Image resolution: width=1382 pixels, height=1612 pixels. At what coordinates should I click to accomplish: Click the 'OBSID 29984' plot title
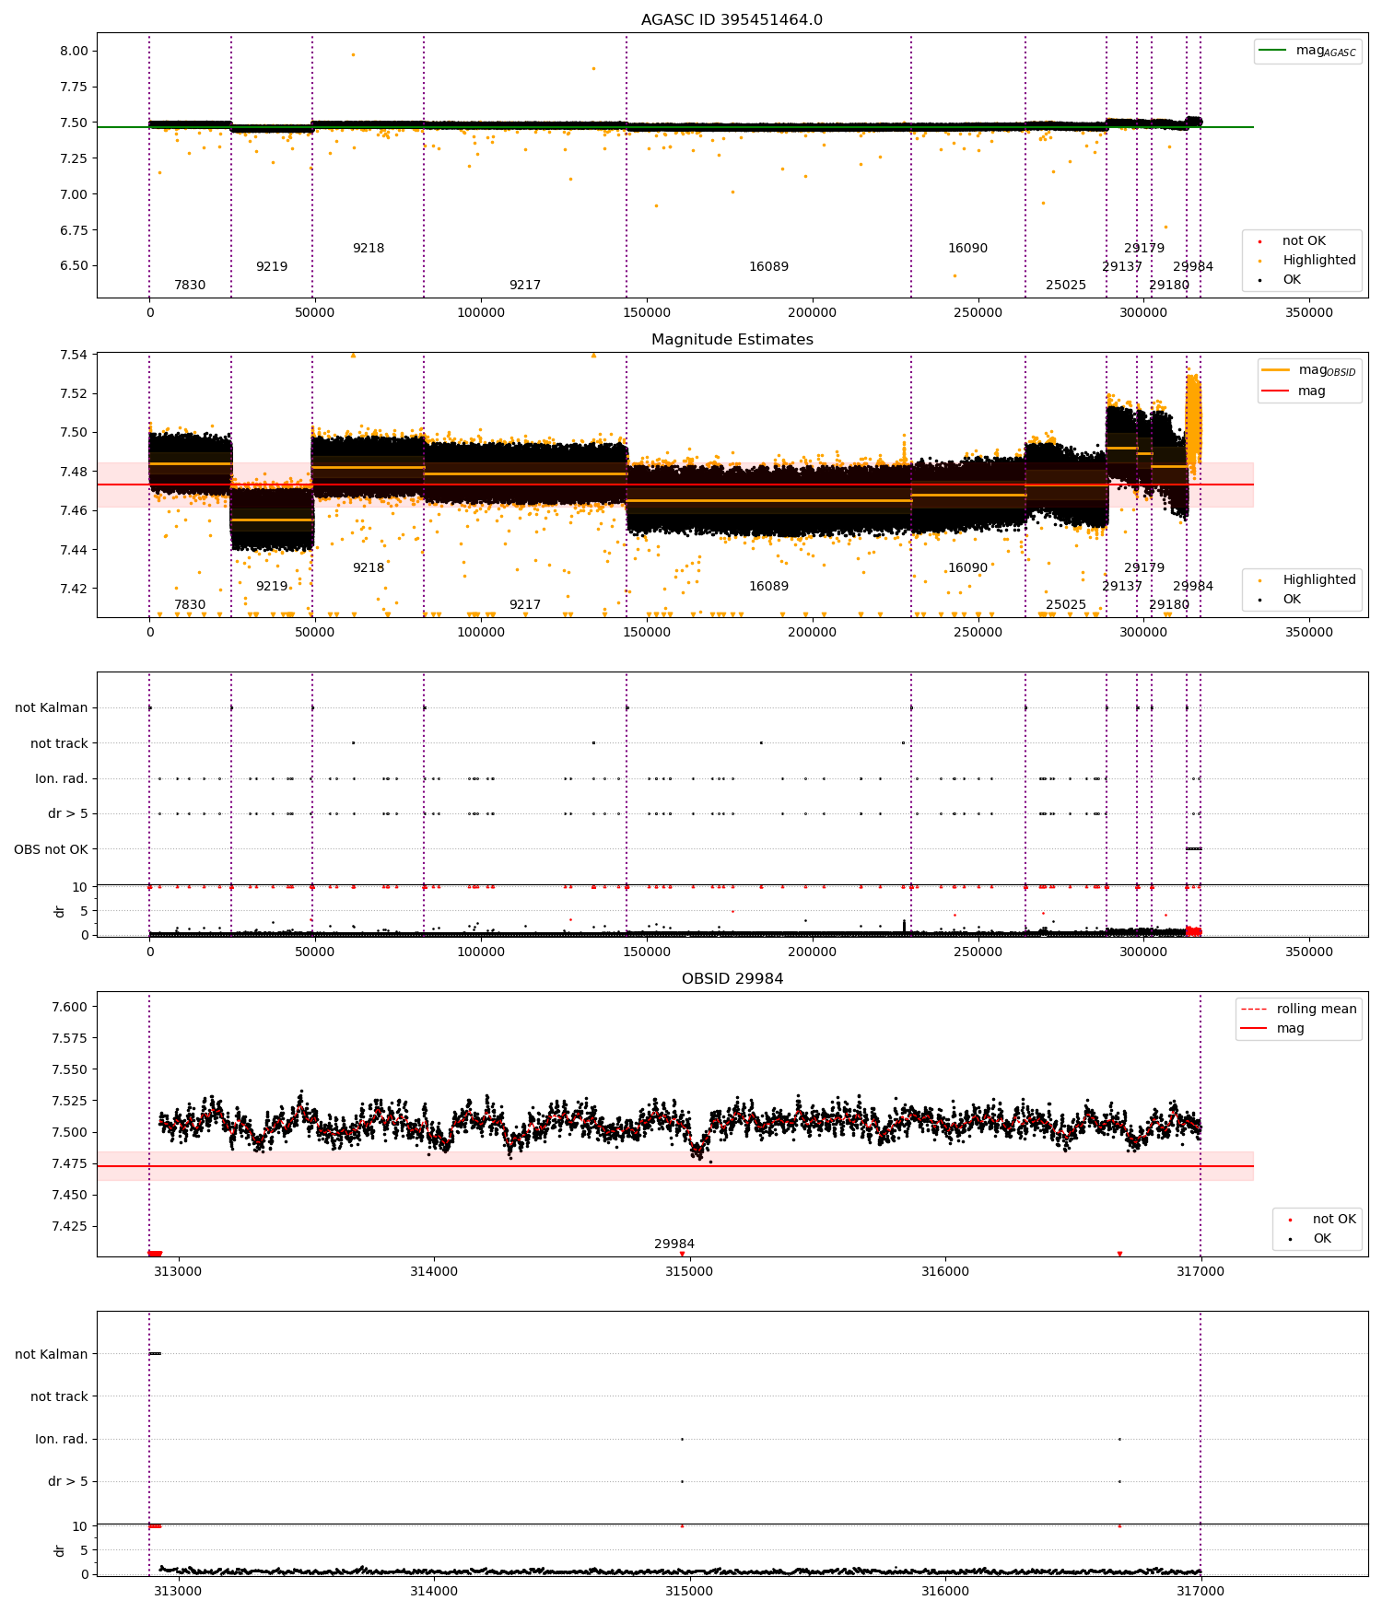pyautogui.click(x=732, y=979)
